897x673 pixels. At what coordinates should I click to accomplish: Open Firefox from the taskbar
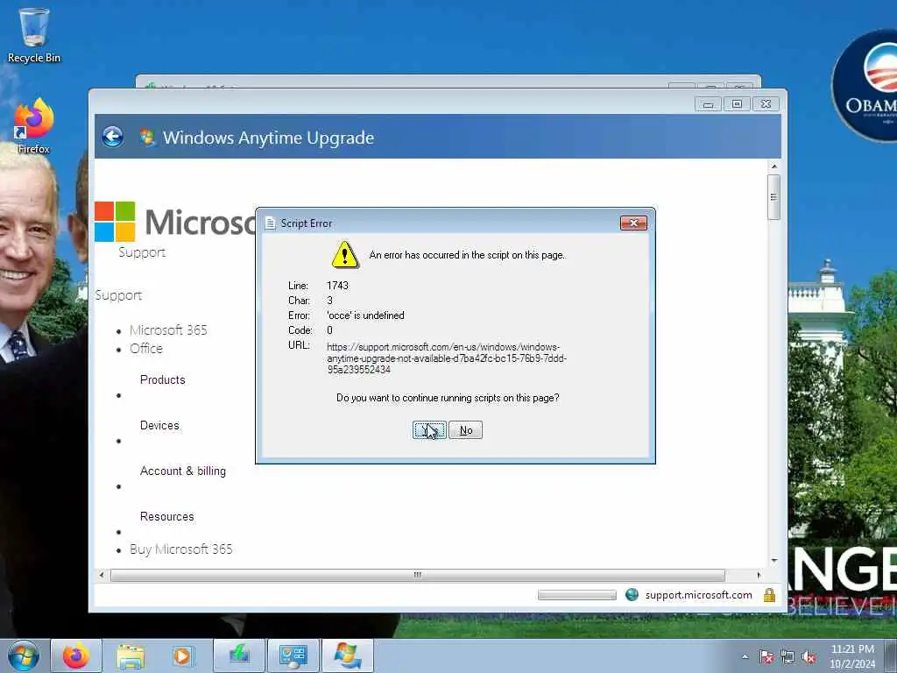76,655
